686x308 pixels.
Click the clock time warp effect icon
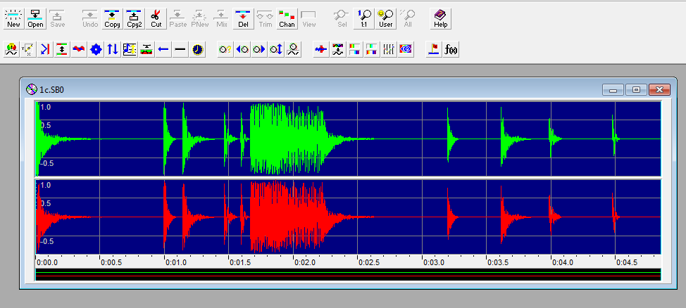coord(198,49)
